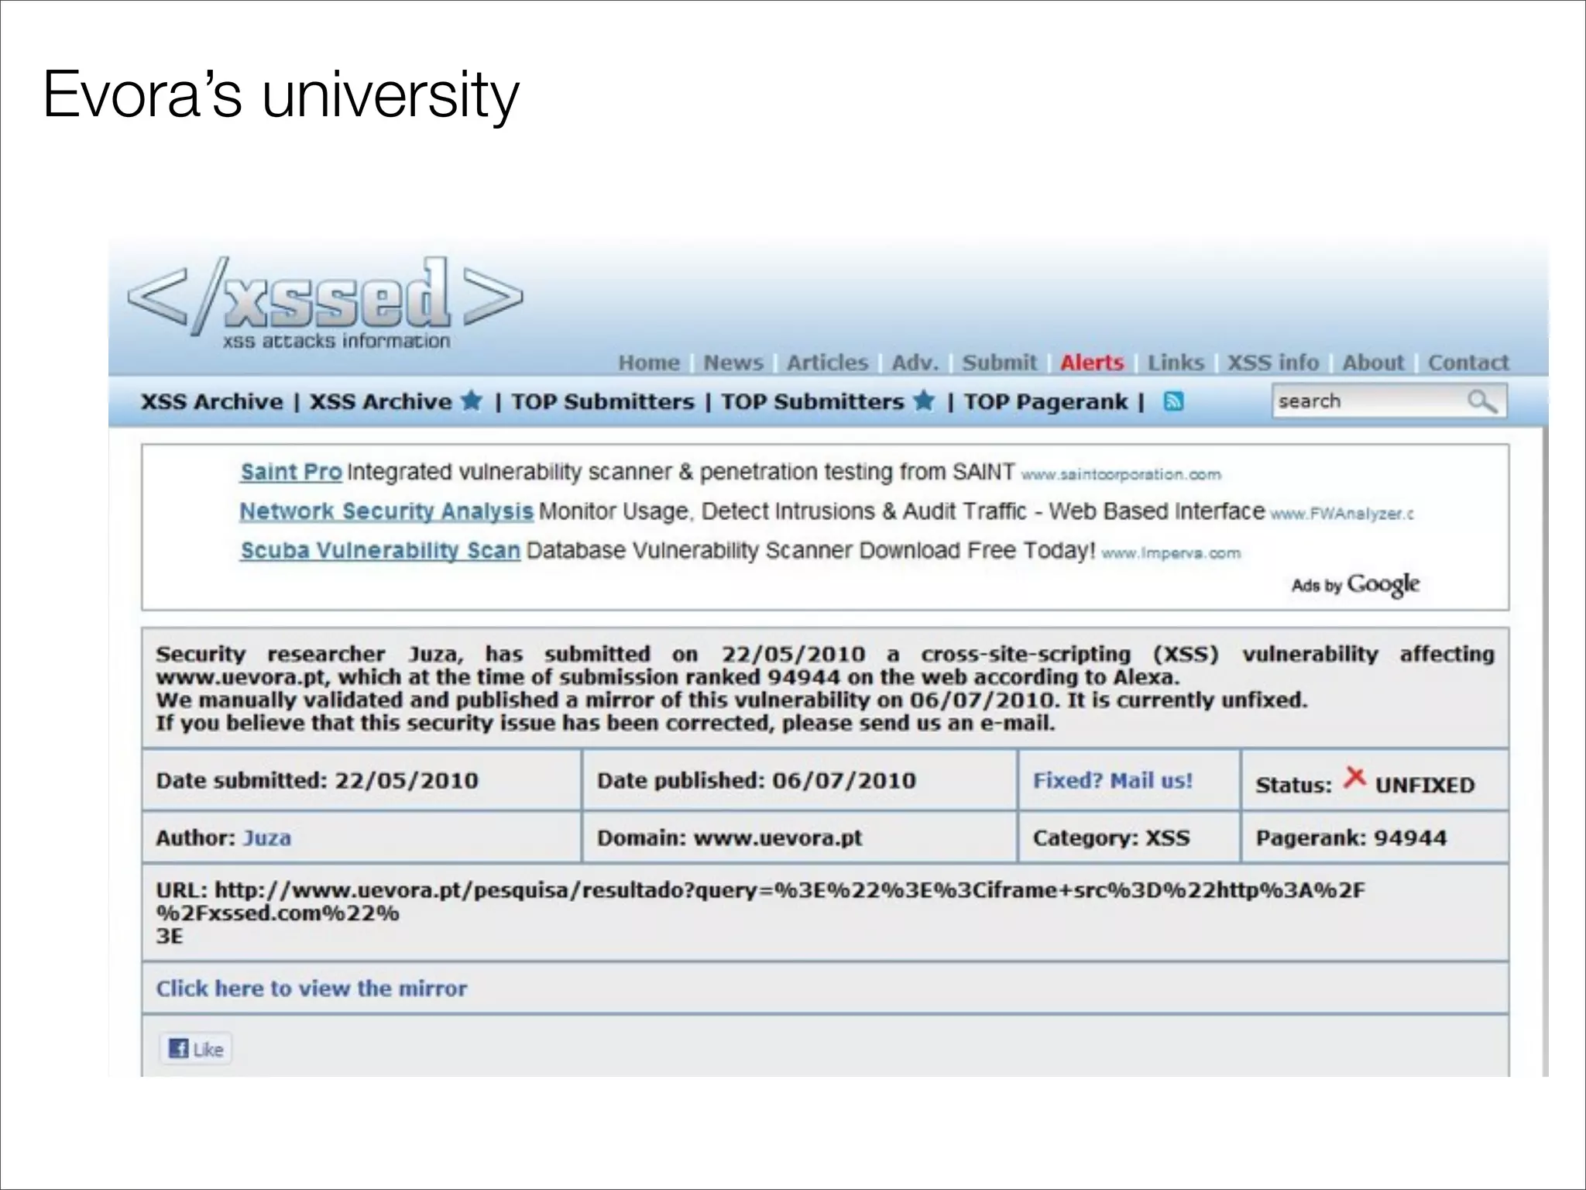Click 'Pagerank: 94944' cell
The width and height of the screenshot is (1586, 1190).
[x=1375, y=837]
